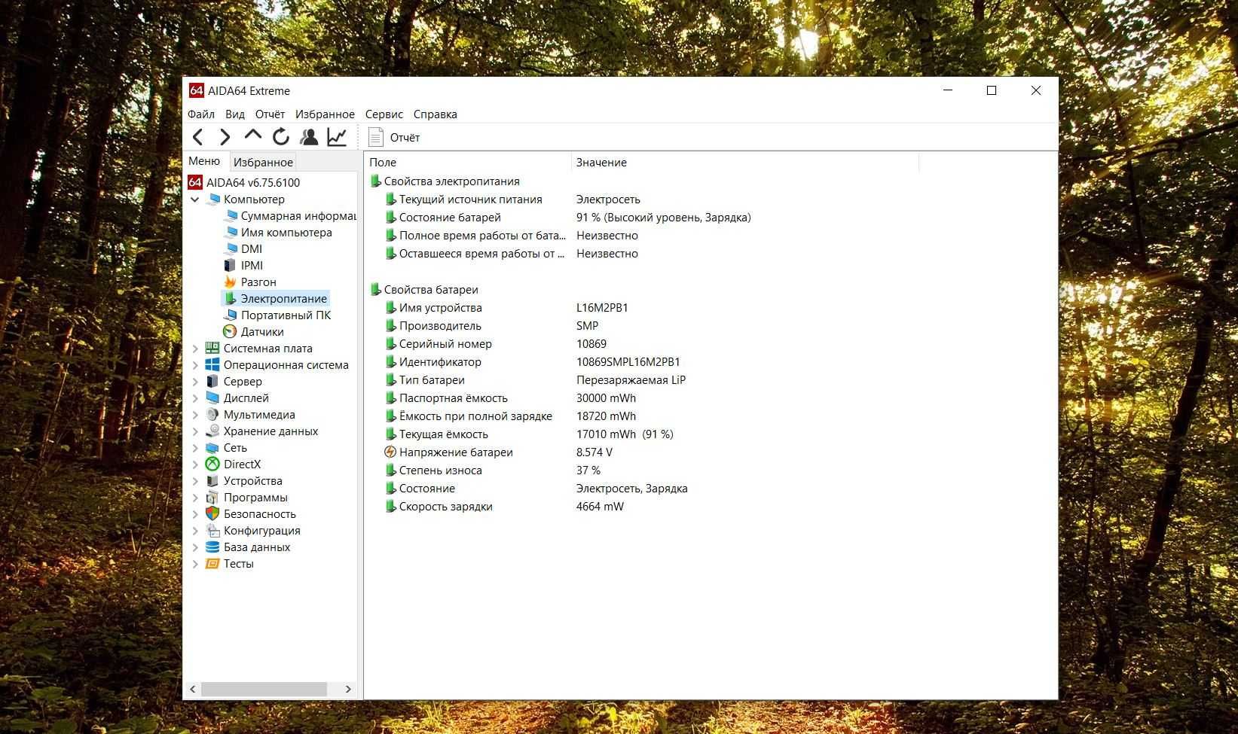
Task: Click the Windows logo icon of Операционная система
Action: click(212, 364)
